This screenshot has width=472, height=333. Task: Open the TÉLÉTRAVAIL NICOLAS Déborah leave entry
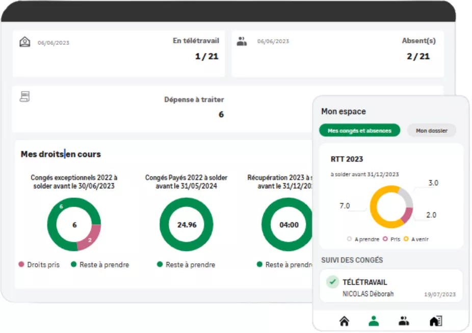click(x=391, y=287)
